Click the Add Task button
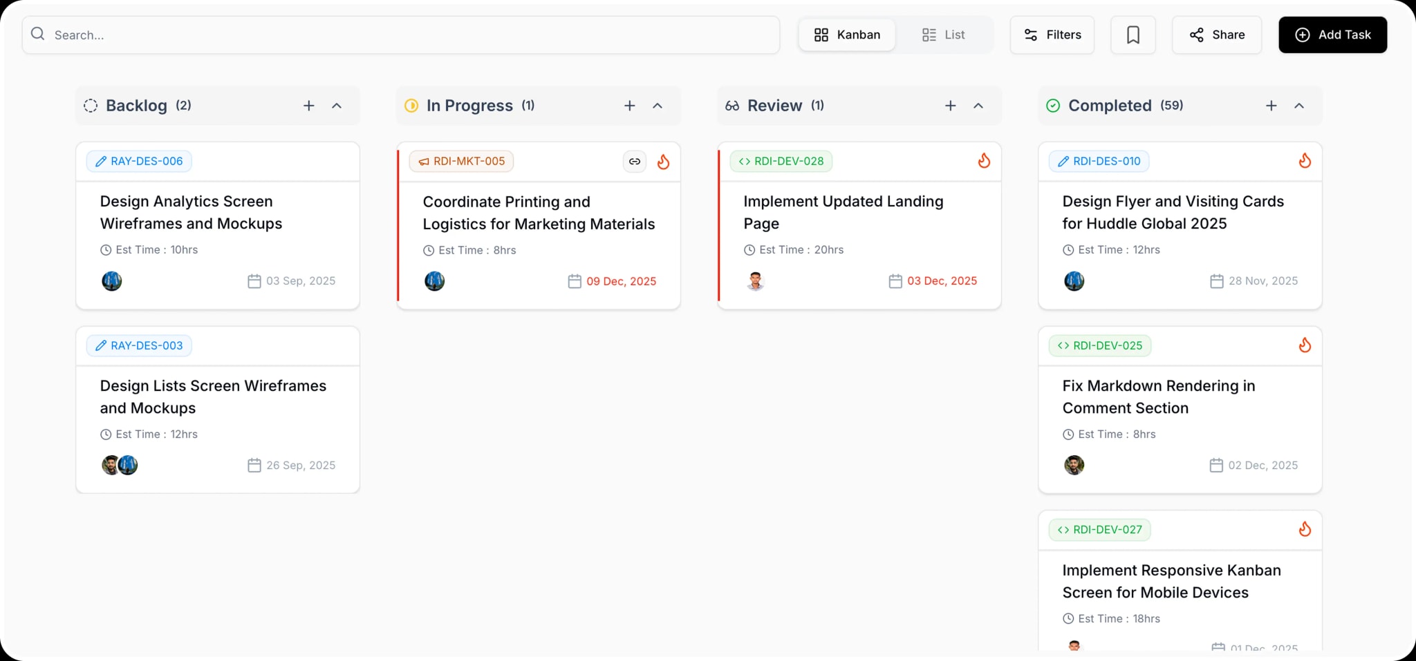Image resolution: width=1416 pixels, height=661 pixels. (1332, 35)
